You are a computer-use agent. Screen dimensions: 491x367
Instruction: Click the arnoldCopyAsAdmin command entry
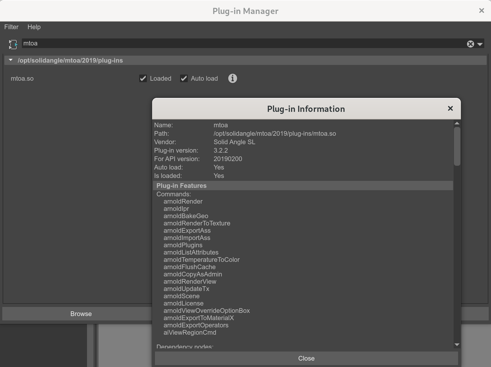(x=193, y=274)
